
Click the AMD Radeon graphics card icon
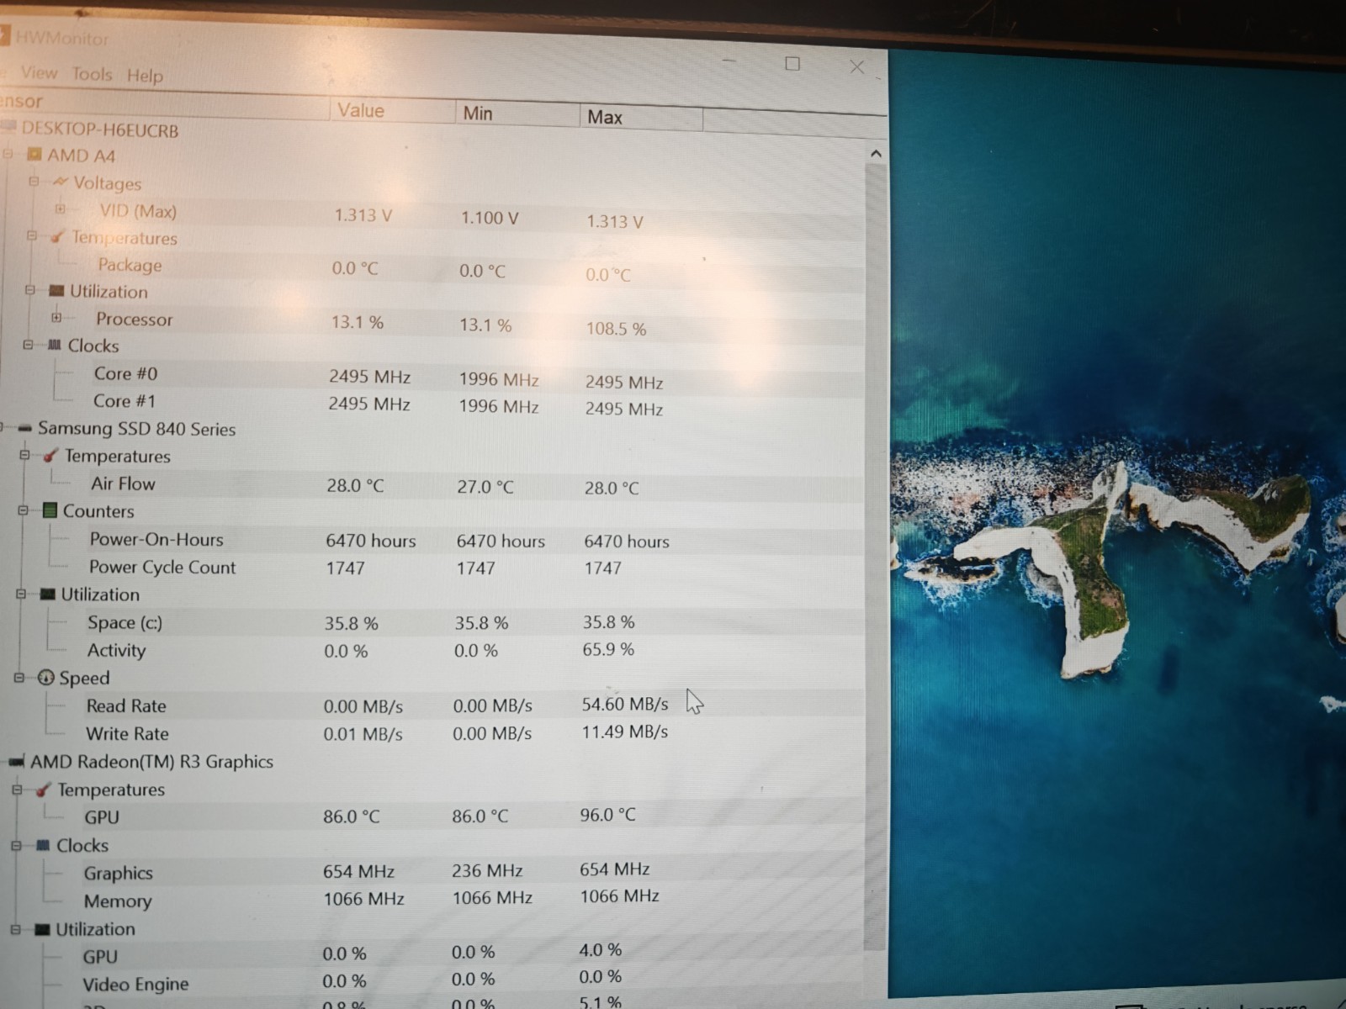(17, 762)
